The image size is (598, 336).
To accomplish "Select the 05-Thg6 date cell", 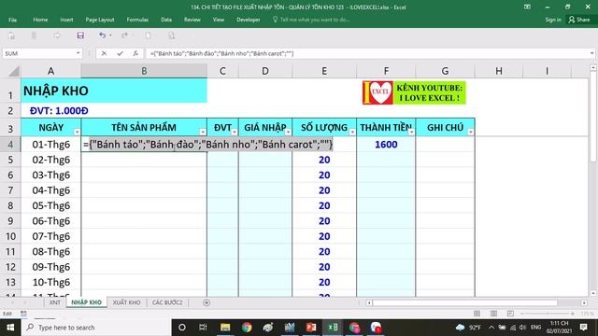I will 50,205.
